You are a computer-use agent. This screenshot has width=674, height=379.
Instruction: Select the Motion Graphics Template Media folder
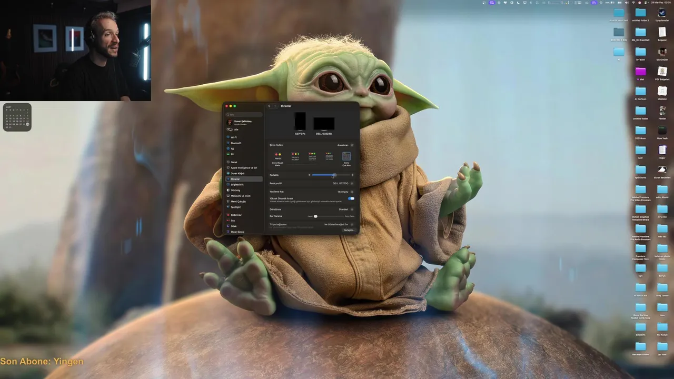click(x=640, y=212)
